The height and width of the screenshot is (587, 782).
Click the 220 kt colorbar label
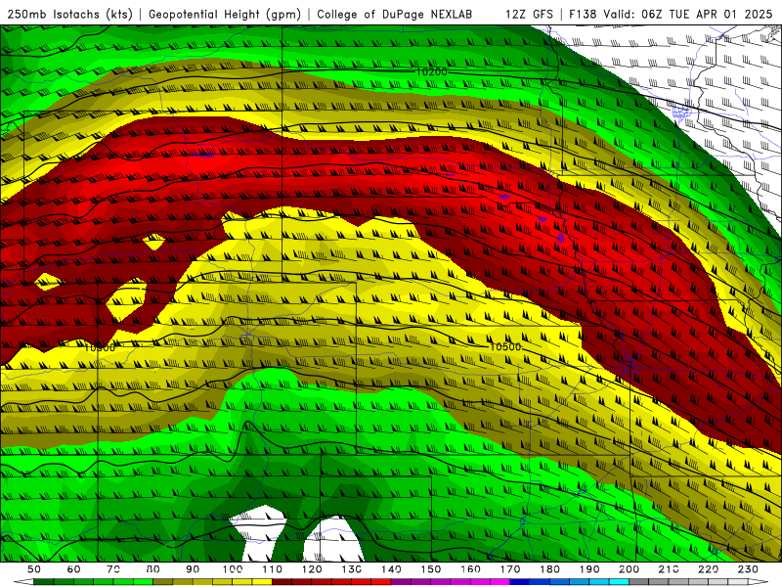(708, 569)
